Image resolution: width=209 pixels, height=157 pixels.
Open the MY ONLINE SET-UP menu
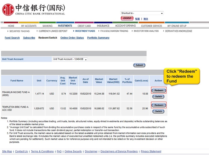(x=177, y=26)
